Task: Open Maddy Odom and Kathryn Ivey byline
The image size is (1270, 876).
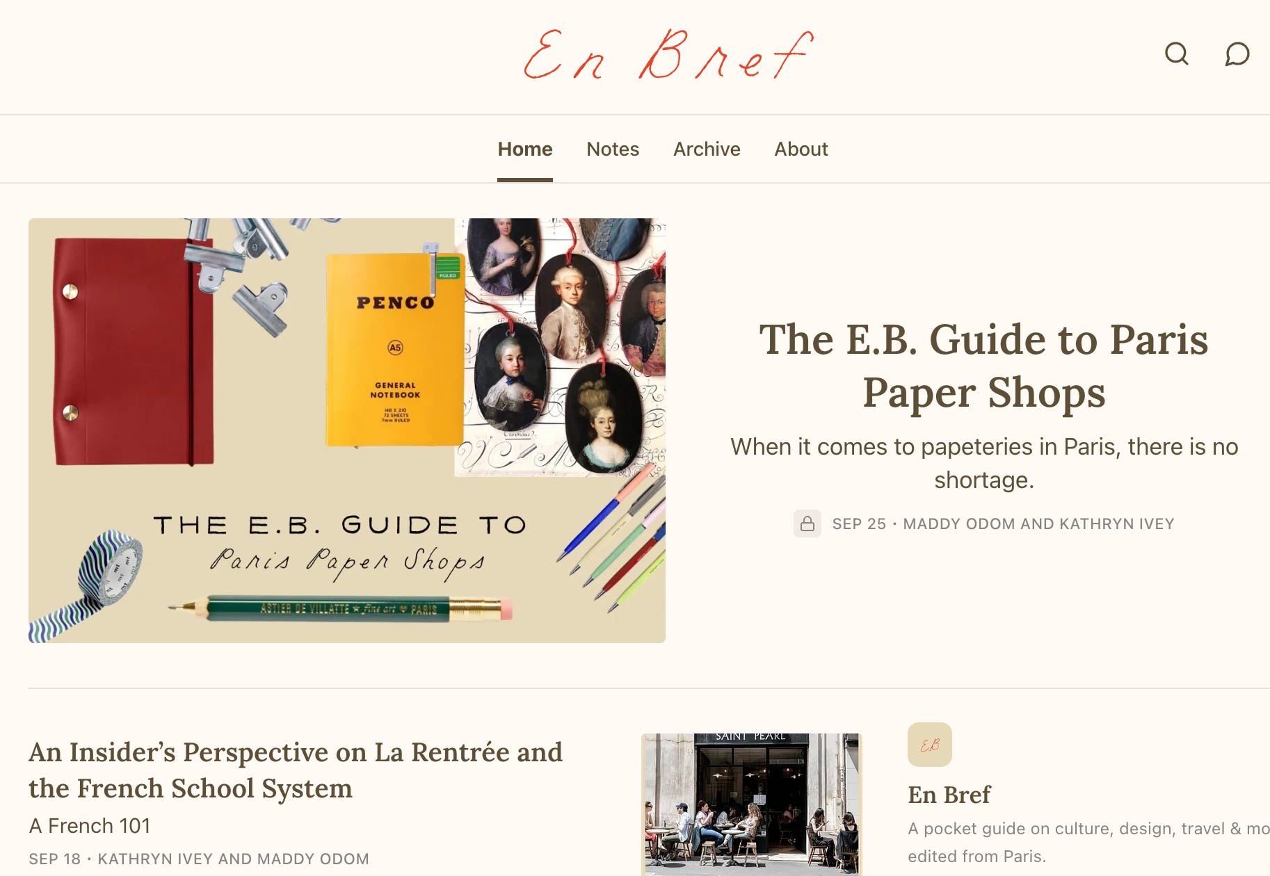Action: click(1038, 524)
